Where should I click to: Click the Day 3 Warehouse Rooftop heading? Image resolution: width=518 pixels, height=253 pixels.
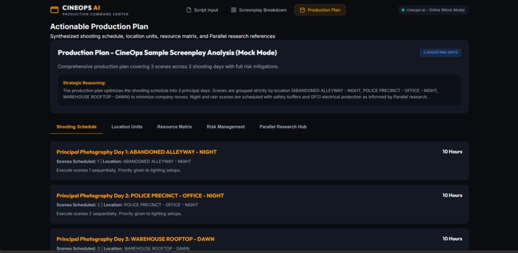point(136,239)
